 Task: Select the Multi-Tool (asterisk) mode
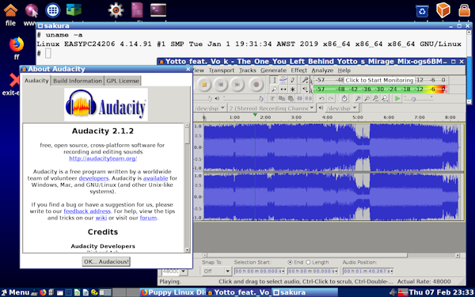(x=292, y=89)
